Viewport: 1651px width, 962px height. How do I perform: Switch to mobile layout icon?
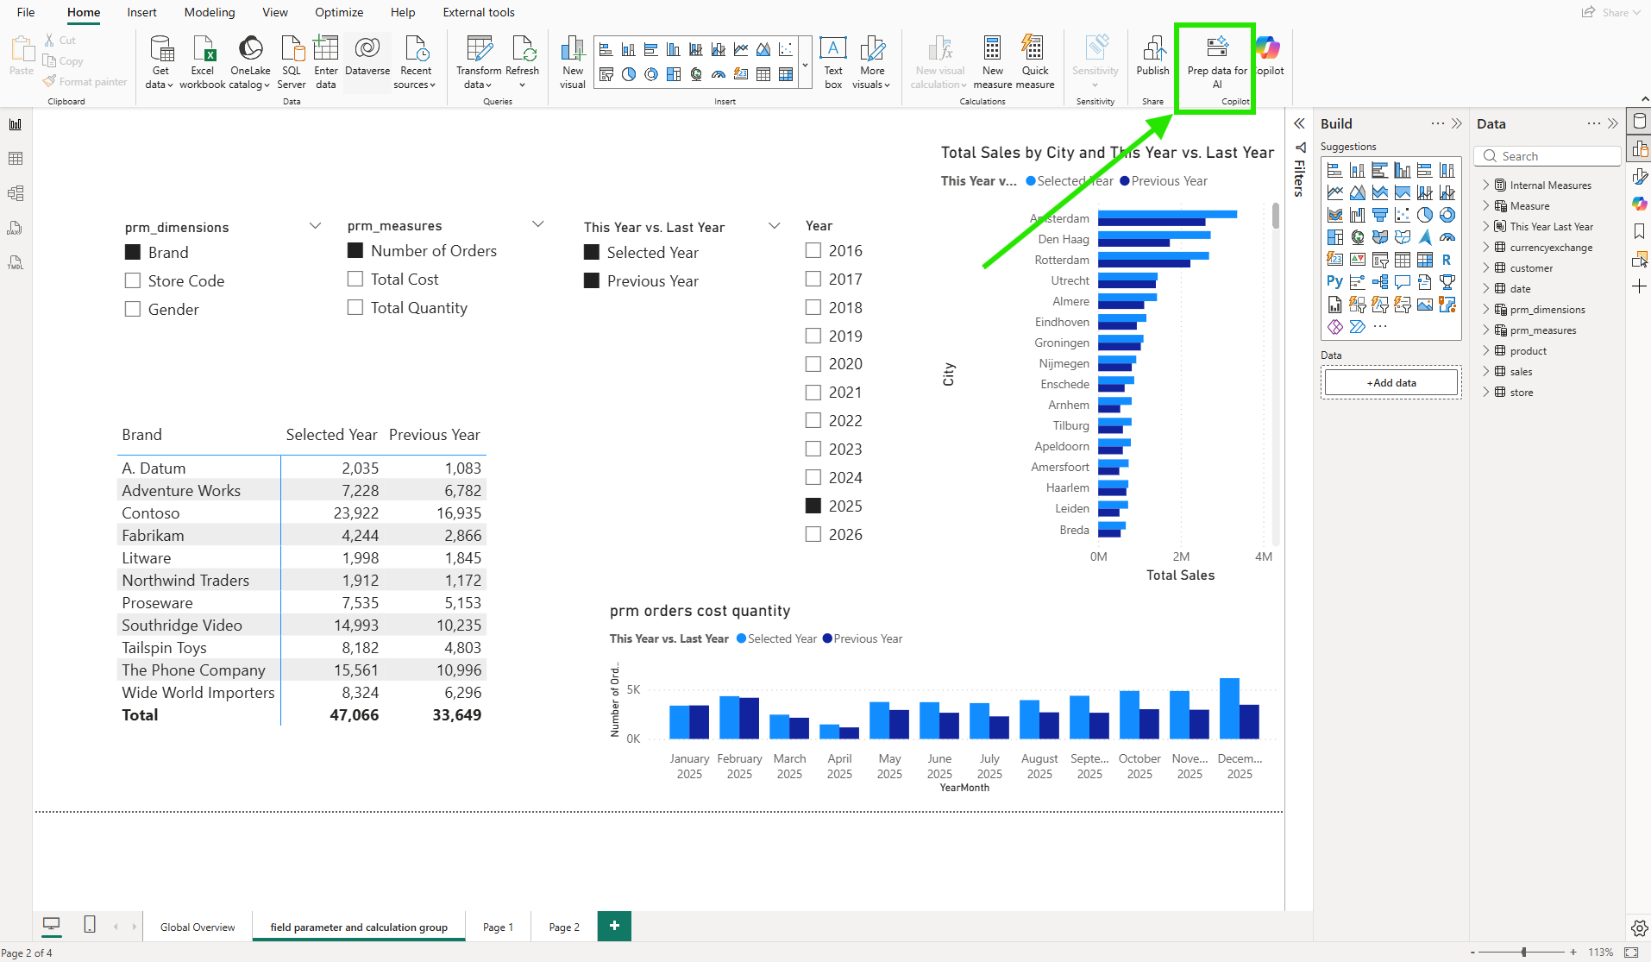pyautogui.click(x=90, y=924)
